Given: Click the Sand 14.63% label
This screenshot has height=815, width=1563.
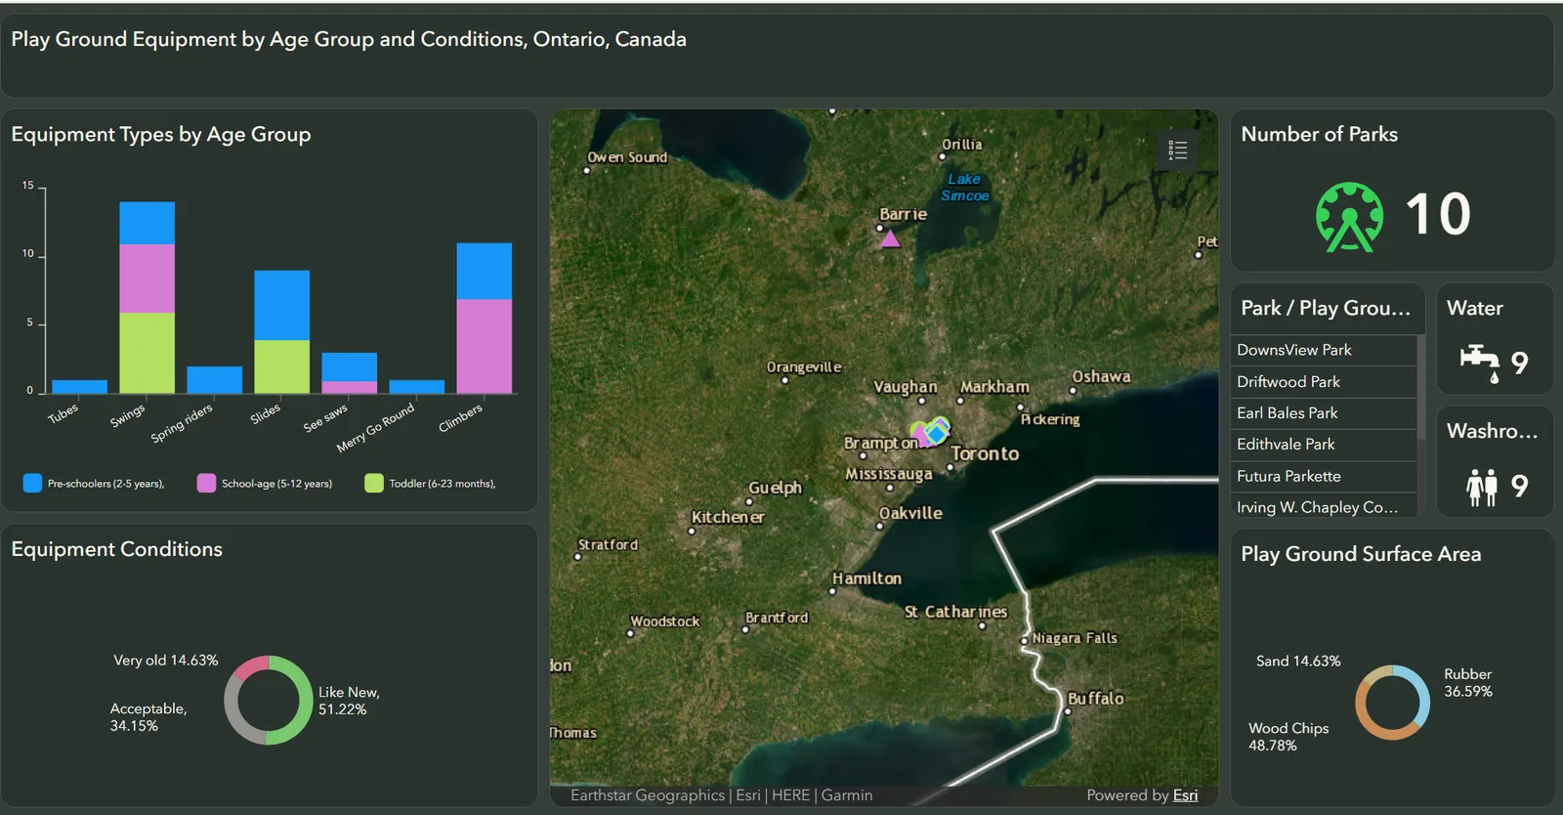Looking at the screenshot, I should (x=1298, y=662).
